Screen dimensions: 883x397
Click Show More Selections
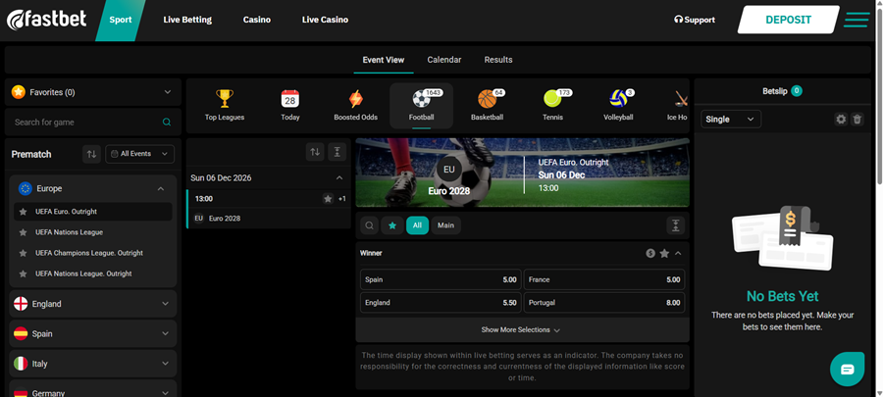click(522, 330)
